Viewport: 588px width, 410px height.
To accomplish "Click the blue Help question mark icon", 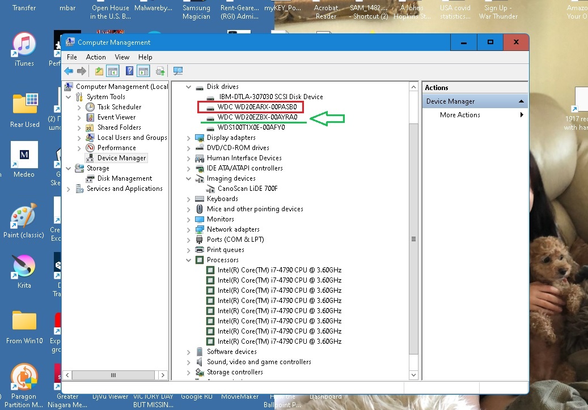I will tap(129, 71).
